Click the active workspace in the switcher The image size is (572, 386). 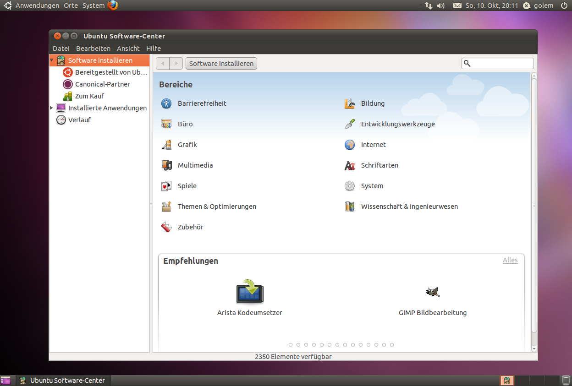click(507, 381)
